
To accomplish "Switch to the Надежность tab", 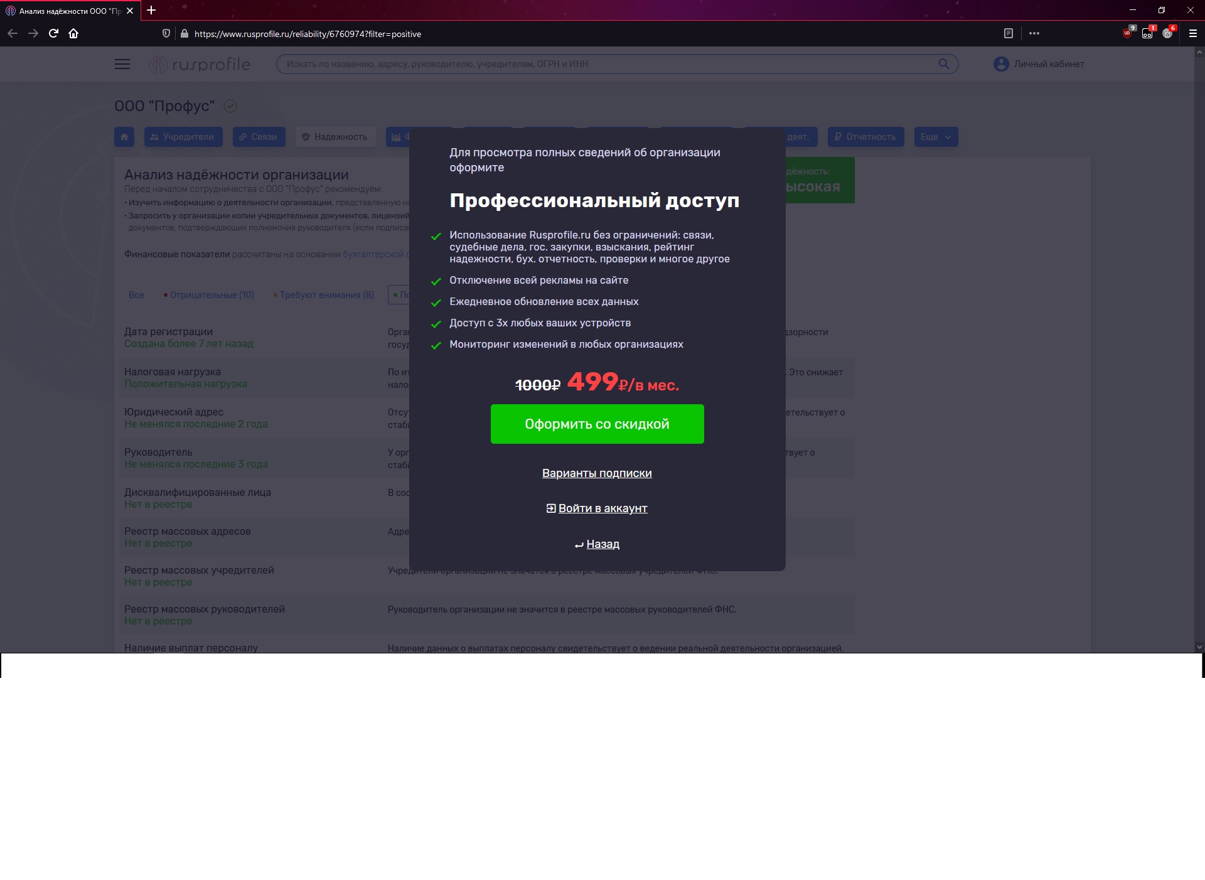I will click(335, 137).
